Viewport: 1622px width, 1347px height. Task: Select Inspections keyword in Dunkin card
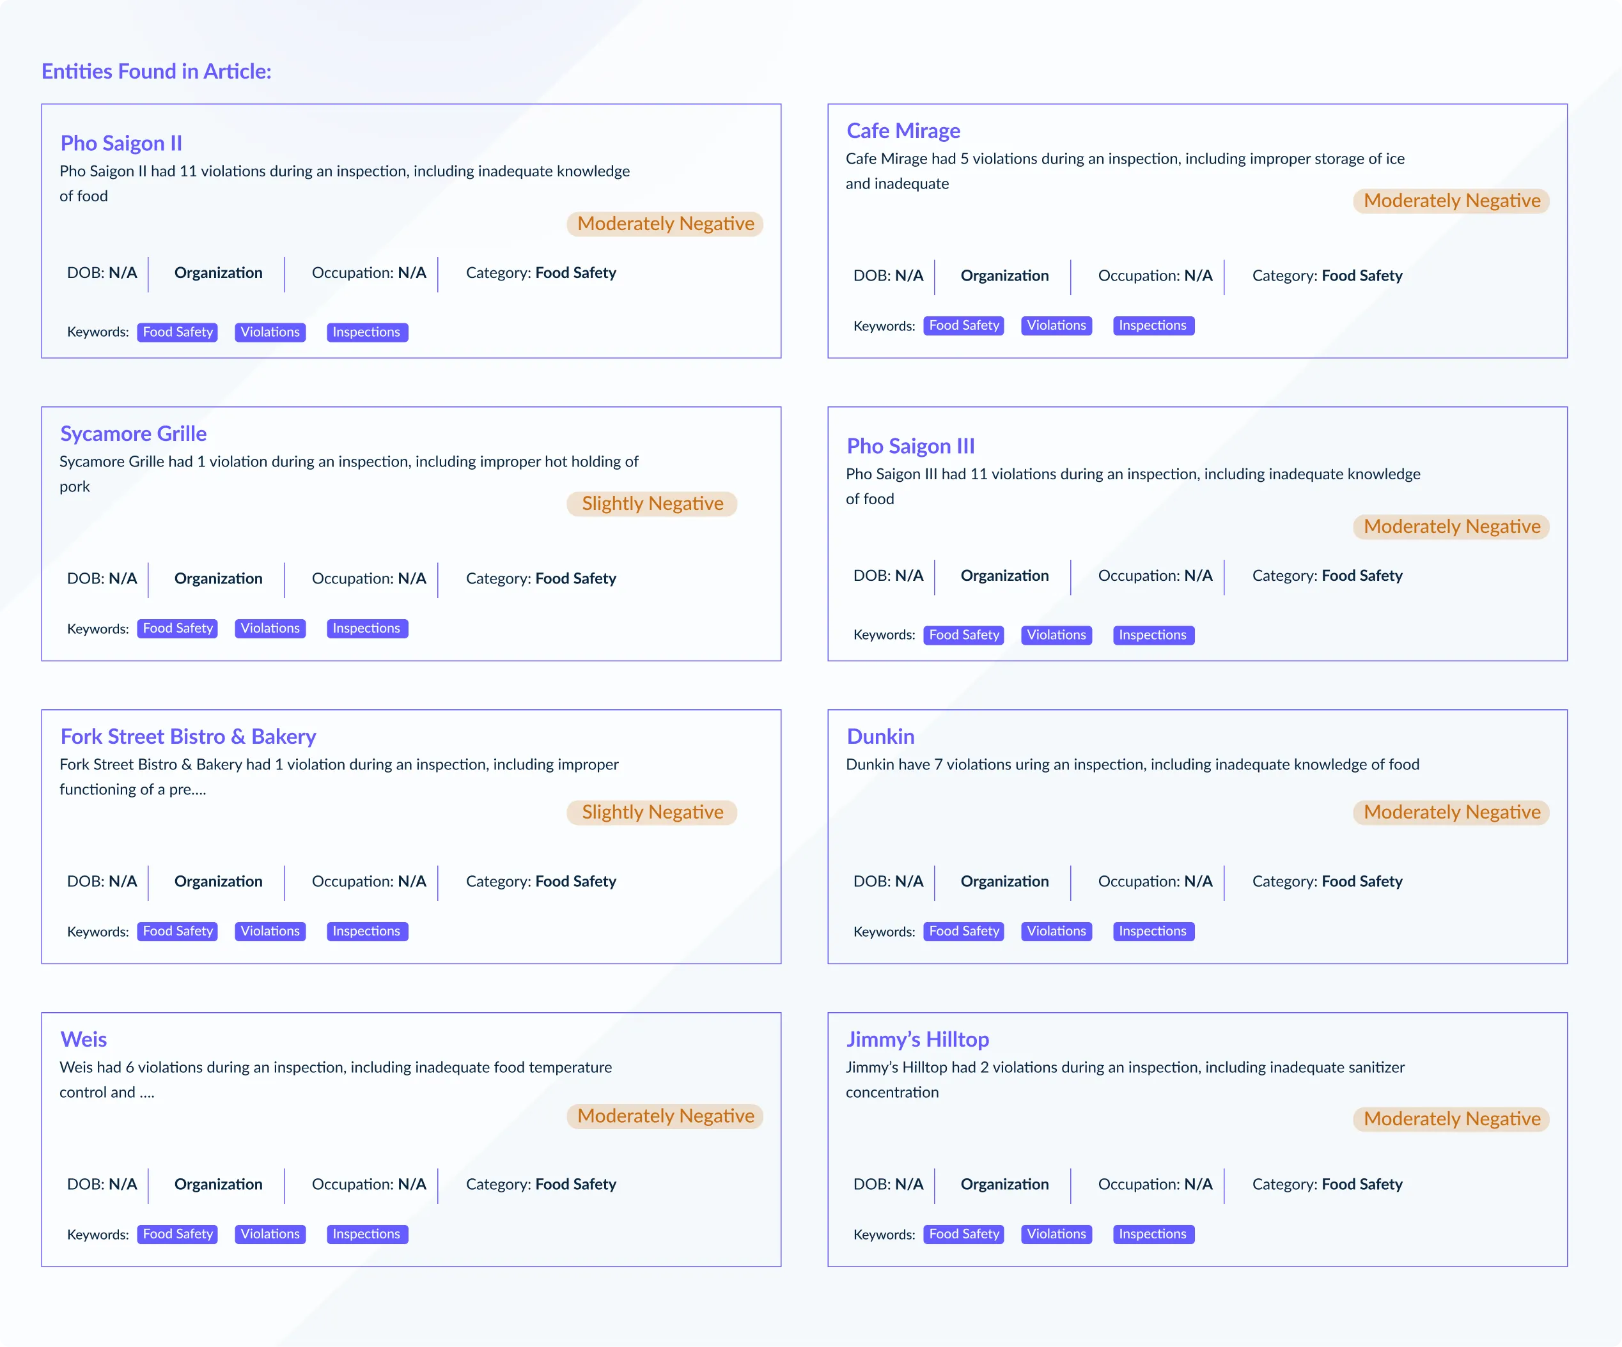[x=1153, y=932]
